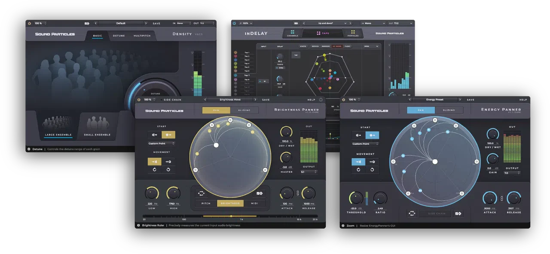Switch to the Detune tab in Density

(119, 36)
